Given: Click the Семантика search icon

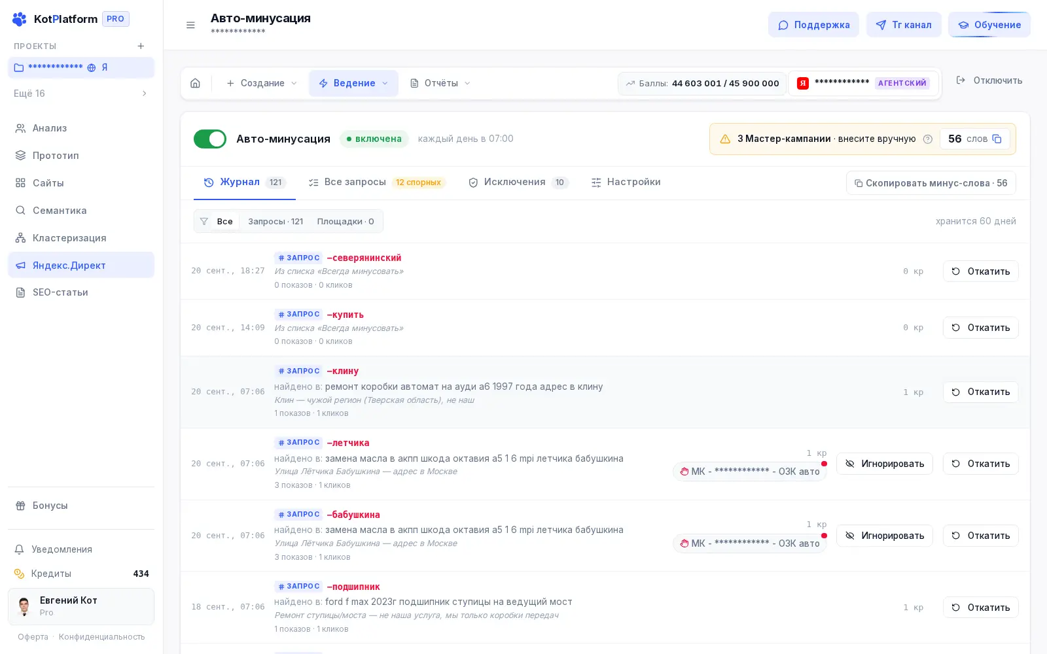Looking at the screenshot, I should (20, 211).
